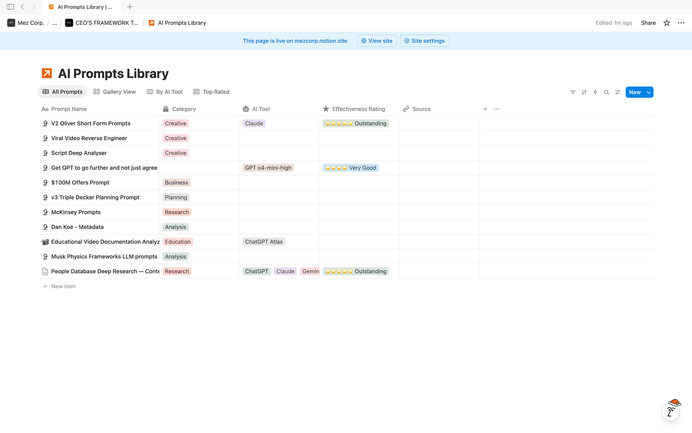
Task: Click the Mez Corp. workspace icon
Action: [11, 23]
